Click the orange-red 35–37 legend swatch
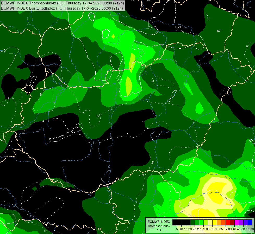This screenshot has height=234, width=255. coord(223,222)
